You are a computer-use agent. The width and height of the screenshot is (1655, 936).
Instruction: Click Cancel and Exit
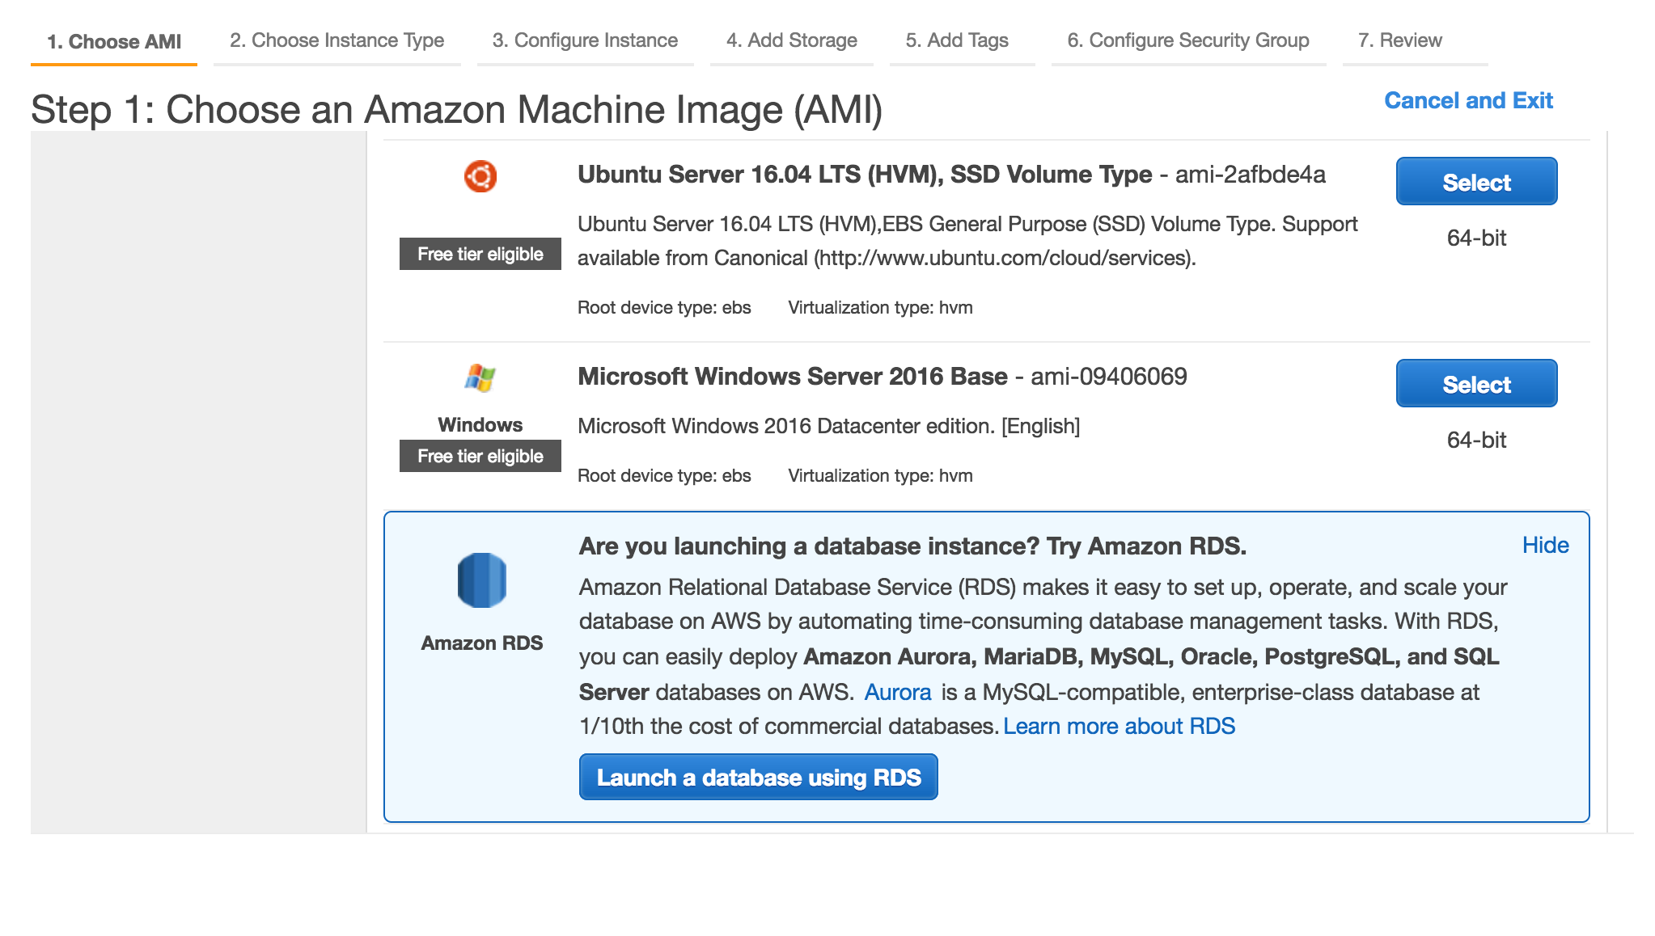[x=1468, y=101]
